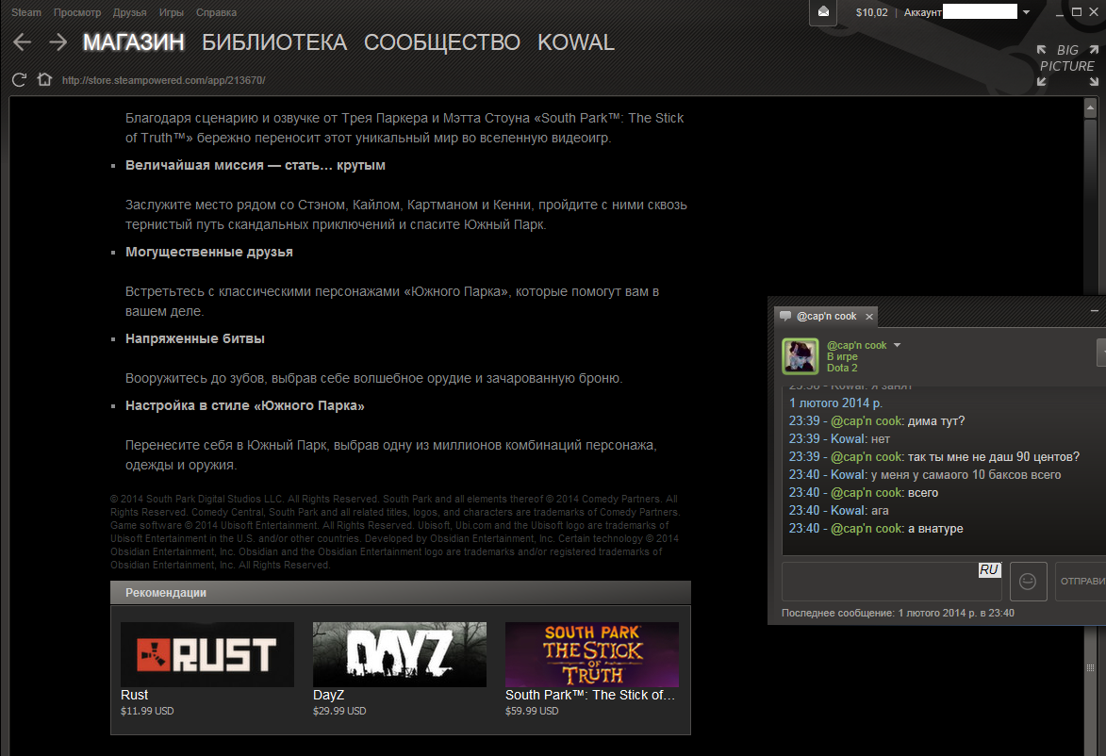Click the 'Могущественные друзья' heading
Screen dimensions: 1106x756
click(x=208, y=252)
